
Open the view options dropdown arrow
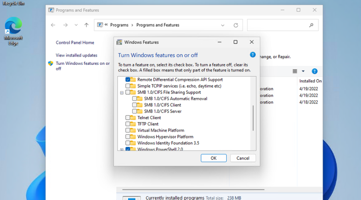click(x=303, y=71)
